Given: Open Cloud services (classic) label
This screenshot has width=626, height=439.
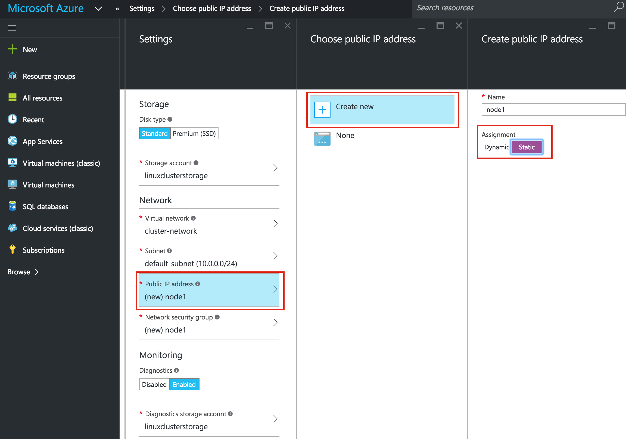Looking at the screenshot, I should tap(58, 228).
